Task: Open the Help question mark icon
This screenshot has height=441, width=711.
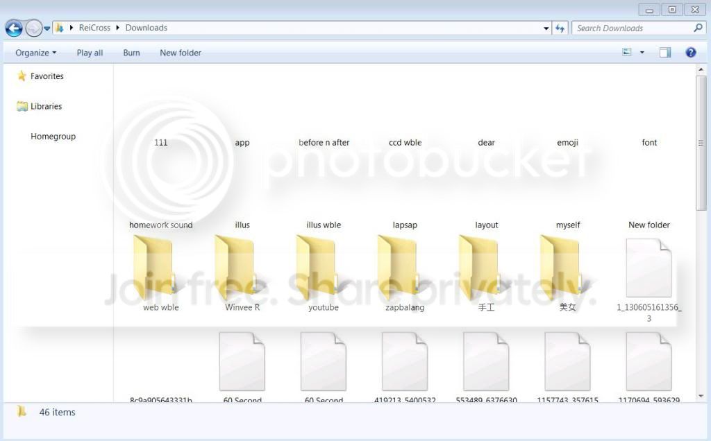Action: pyautogui.click(x=690, y=53)
